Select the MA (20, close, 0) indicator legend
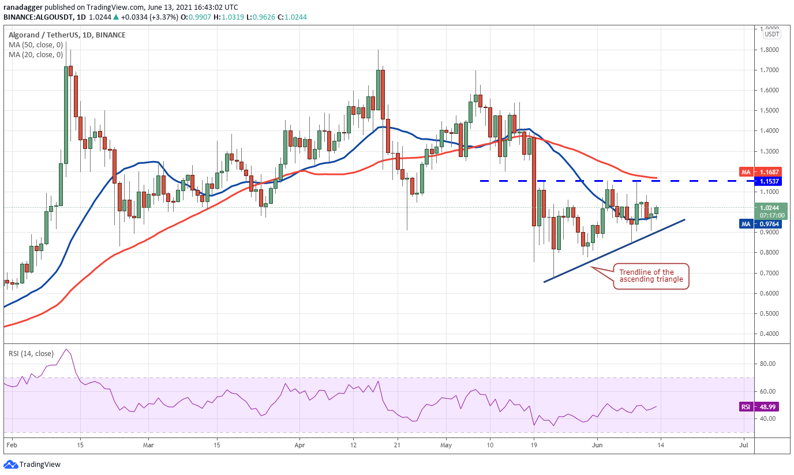This screenshot has height=475, width=794. [x=36, y=55]
